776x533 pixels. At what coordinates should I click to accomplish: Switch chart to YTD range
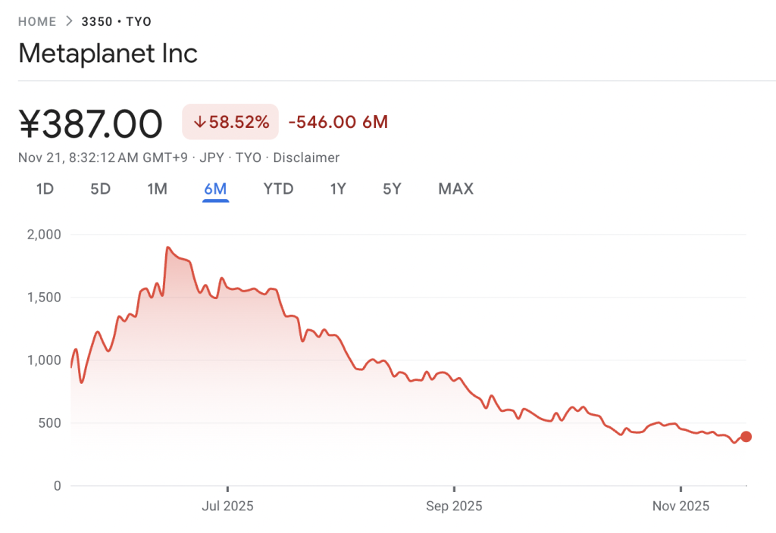coord(278,189)
